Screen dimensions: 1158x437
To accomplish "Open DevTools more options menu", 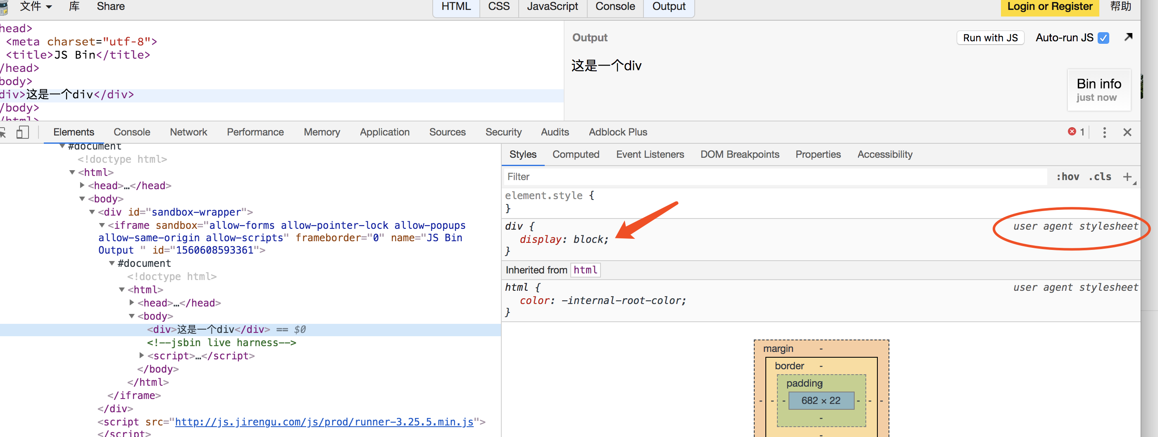I will (x=1104, y=132).
